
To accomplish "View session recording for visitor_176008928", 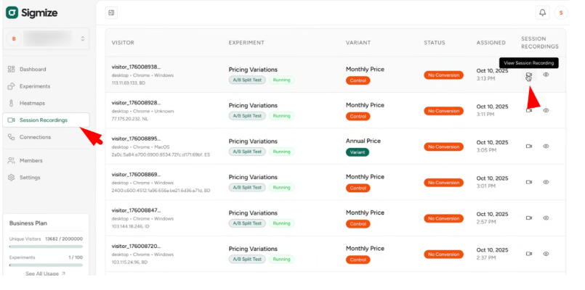I will coord(529,110).
